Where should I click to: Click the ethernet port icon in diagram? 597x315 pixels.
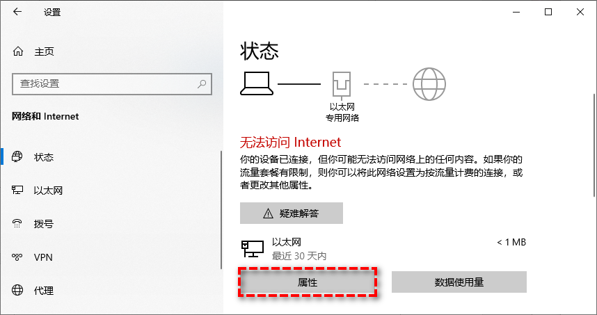coord(342,84)
